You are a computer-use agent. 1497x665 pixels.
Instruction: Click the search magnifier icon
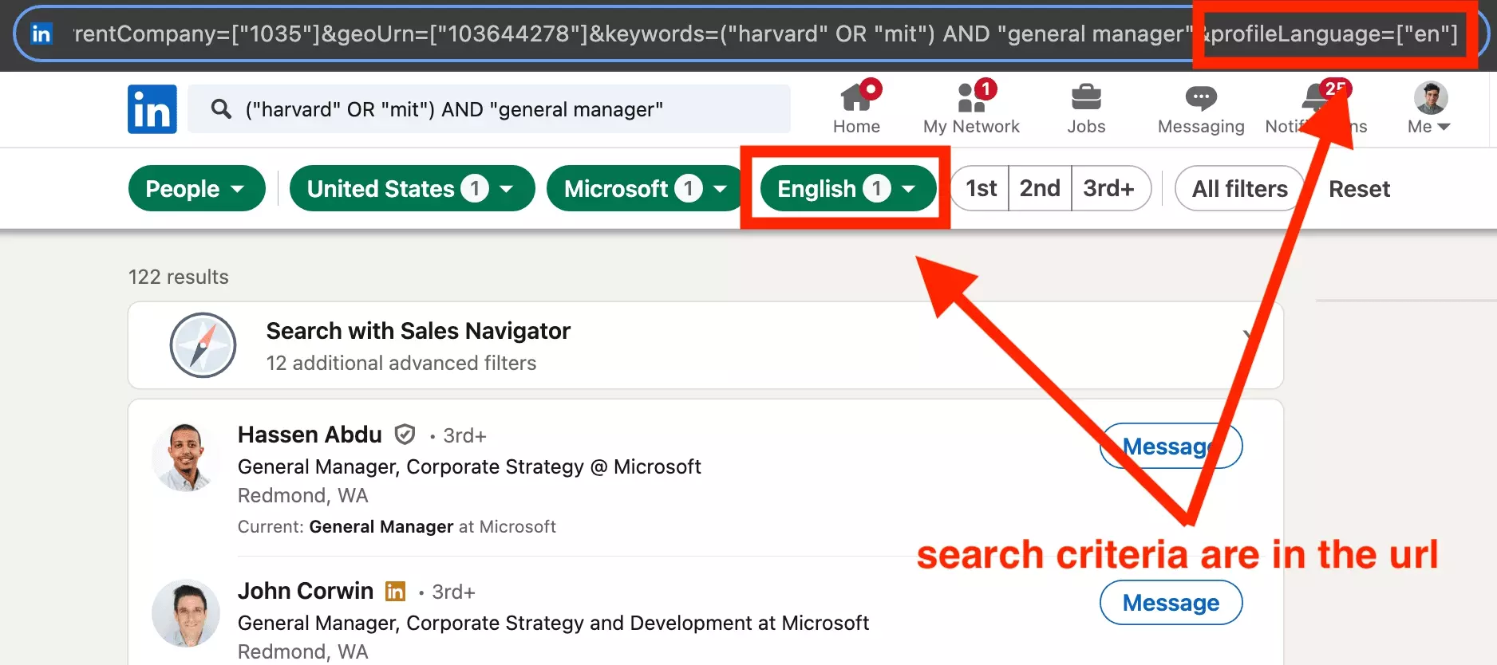(221, 108)
